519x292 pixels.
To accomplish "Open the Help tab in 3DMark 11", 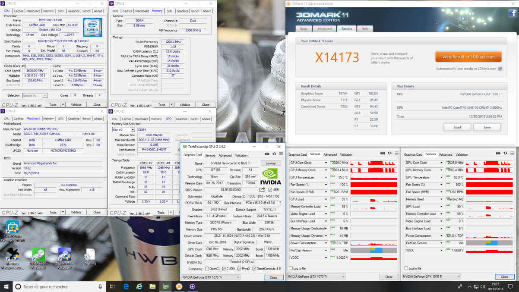I will coord(365,28).
